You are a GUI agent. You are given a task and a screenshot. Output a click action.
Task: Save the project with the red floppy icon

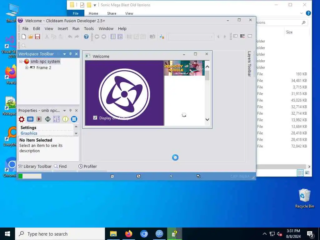click(37, 37)
